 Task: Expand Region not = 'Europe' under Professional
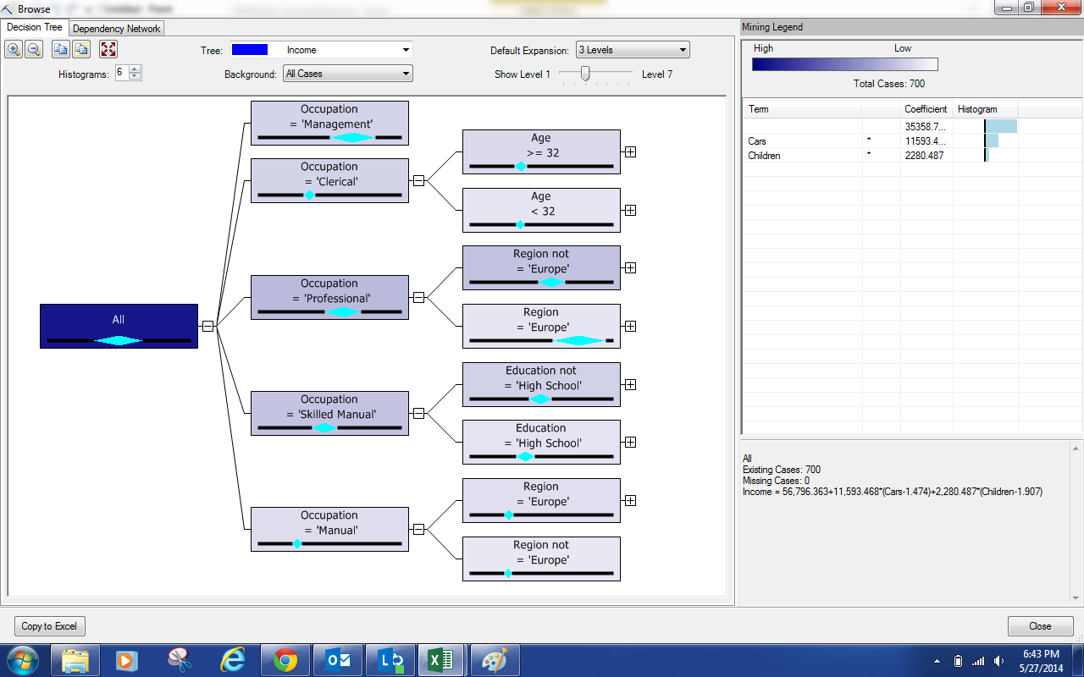pyautogui.click(x=630, y=267)
